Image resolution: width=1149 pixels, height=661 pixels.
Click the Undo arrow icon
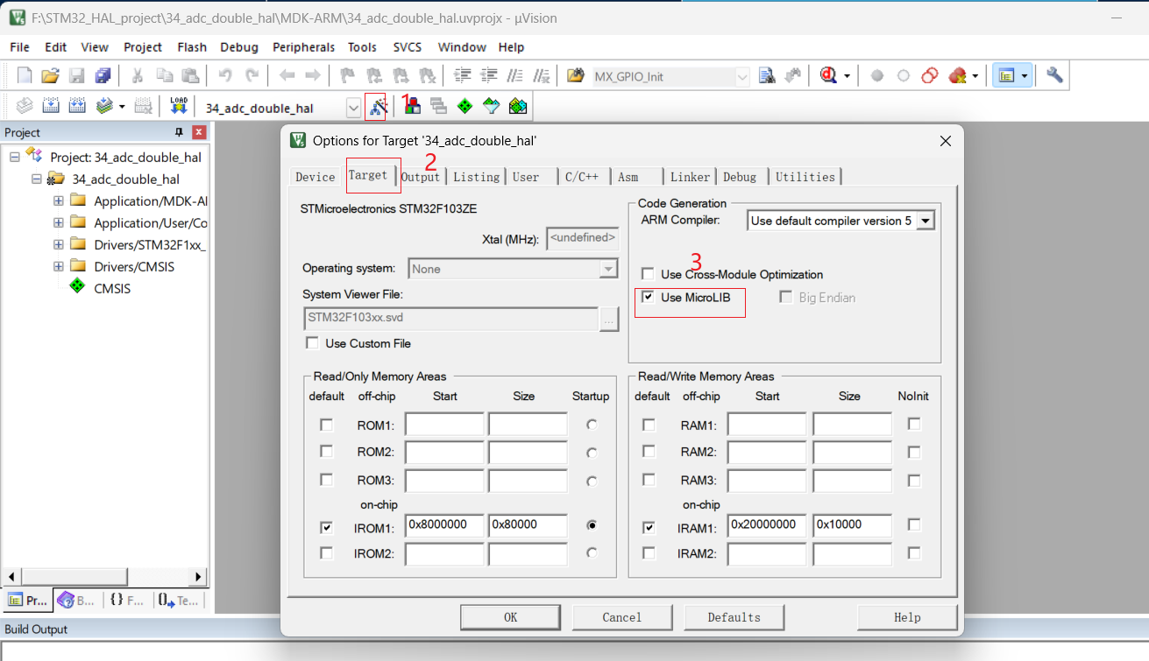pos(225,76)
